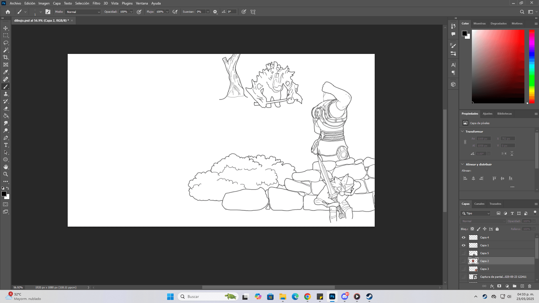Select the Spot Healing Brush tool
The image size is (539, 303).
tap(6, 79)
